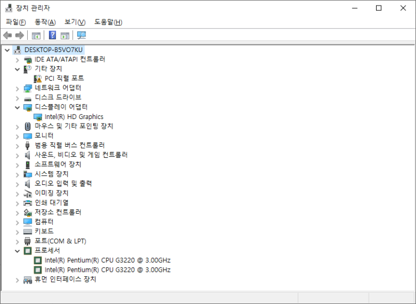Click the 저장소 컨트롤러 icon

(28, 213)
